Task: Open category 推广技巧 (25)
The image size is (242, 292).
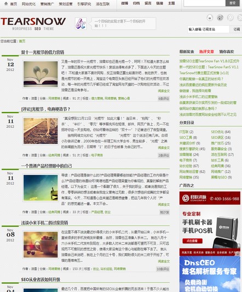Action: click(x=221, y=143)
